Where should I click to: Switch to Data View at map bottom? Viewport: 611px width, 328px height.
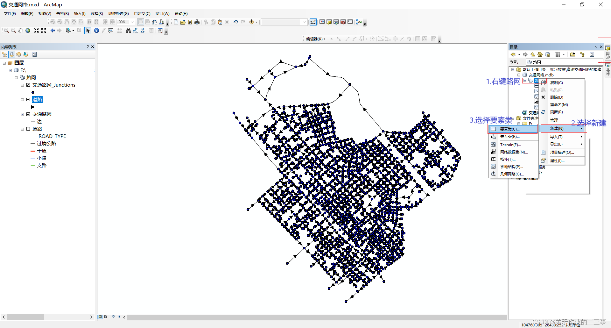tap(100, 317)
